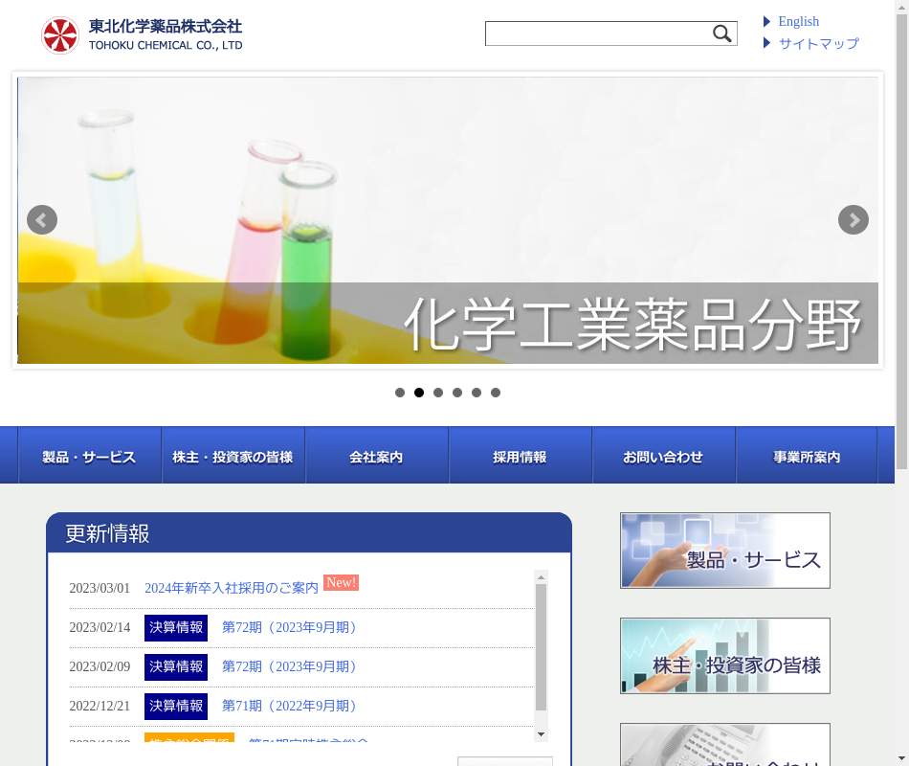Select the fifth carousel dot
The width and height of the screenshot is (909, 766).
click(477, 393)
